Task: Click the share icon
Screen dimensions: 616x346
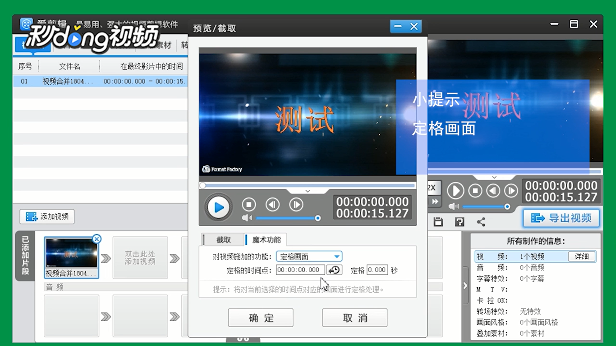Action: click(481, 222)
